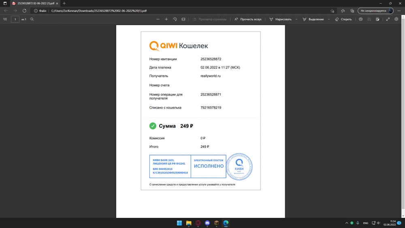This screenshot has width=405, height=228.
Task: Open the Не синхронизируется profile button
Action: 375,11
